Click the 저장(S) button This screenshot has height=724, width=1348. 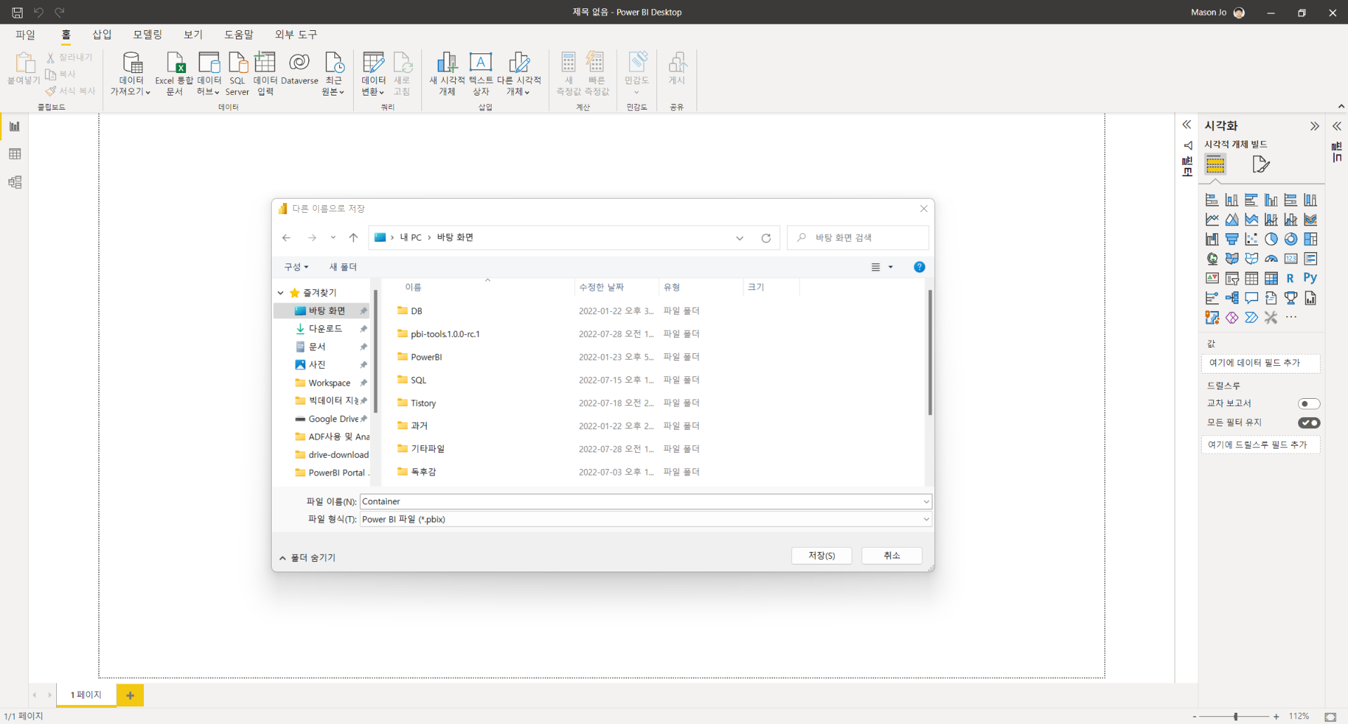click(821, 555)
